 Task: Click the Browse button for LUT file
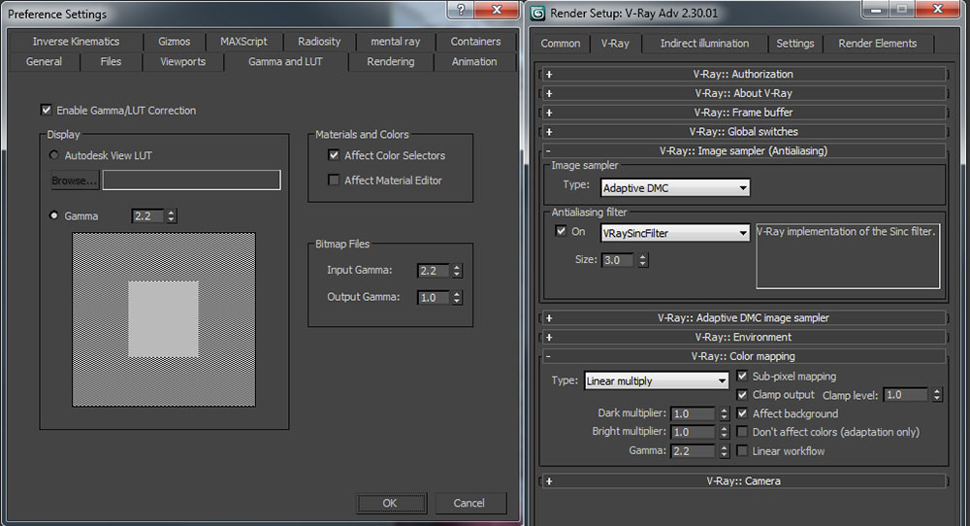75,181
